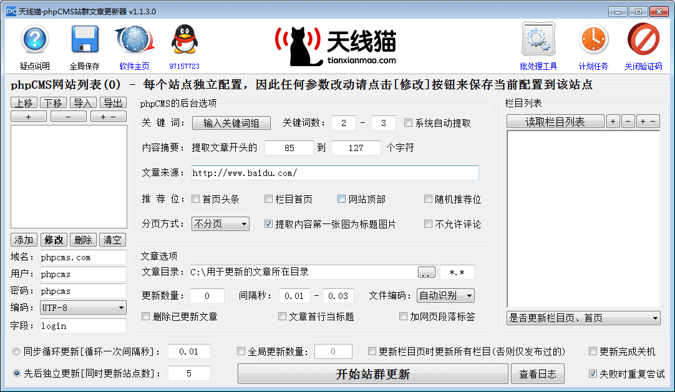Click the '+' button above site list
675x392 pixels.
(x=29, y=116)
